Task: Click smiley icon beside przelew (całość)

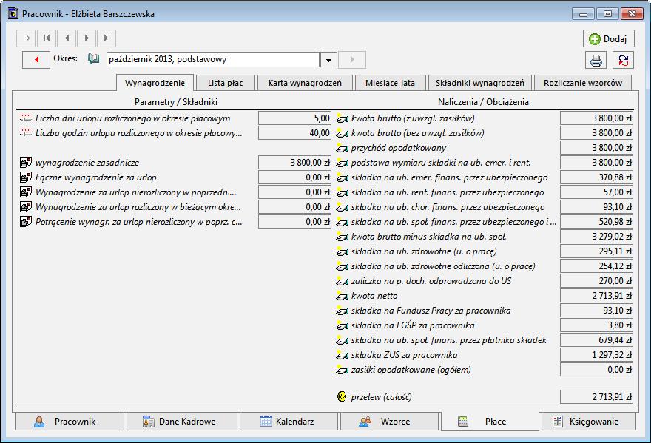Action: click(x=342, y=396)
